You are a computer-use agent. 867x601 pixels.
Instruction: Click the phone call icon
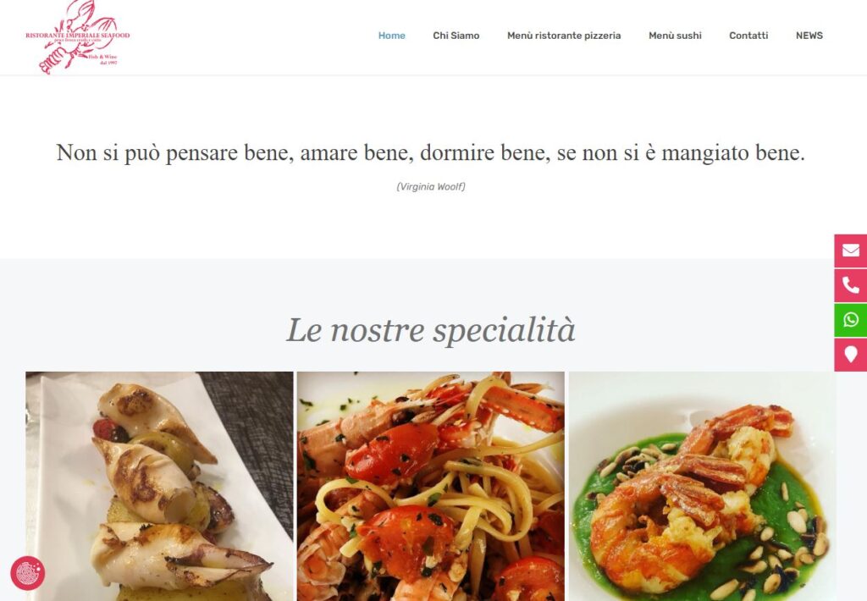click(850, 285)
